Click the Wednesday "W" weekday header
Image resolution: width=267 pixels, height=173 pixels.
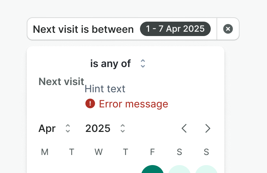click(x=99, y=152)
